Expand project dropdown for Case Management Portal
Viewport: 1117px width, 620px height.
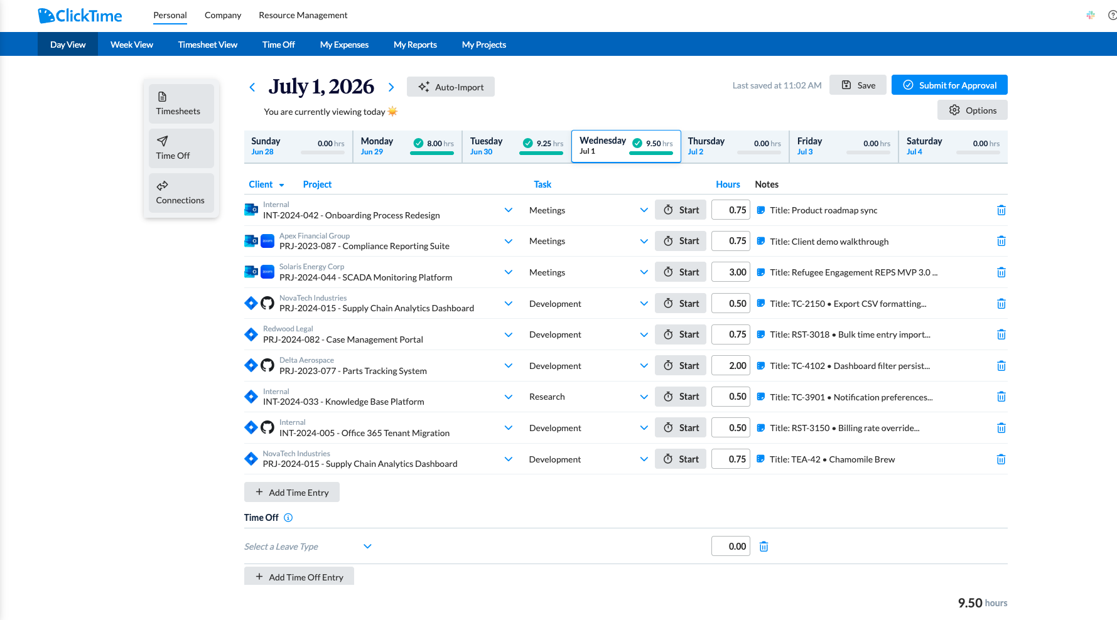pos(509,334)
